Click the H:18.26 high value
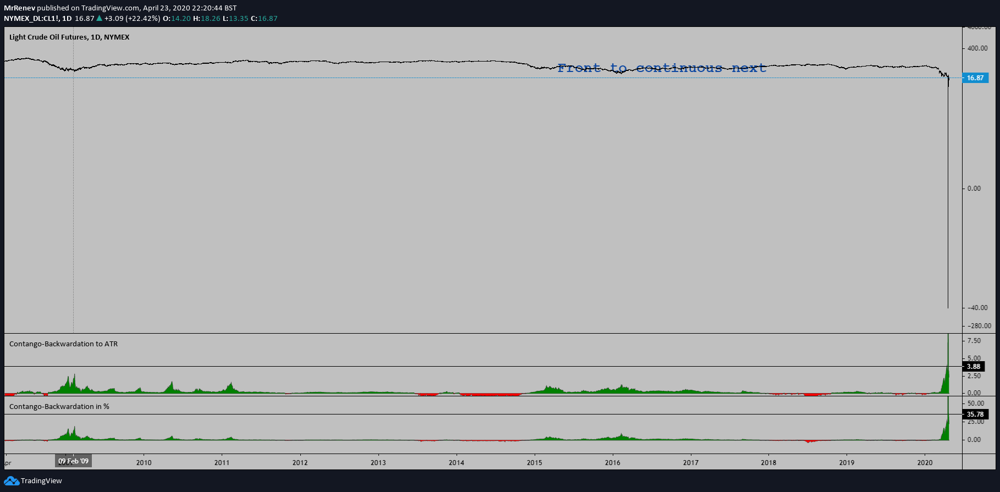The width and height of the screenshot is (1000, 492). pyautogui.click(x=207, y=18)
